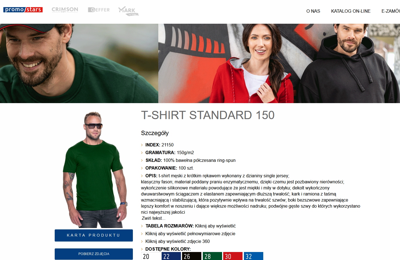Screen dimensions: 400x260
Task: Open the Mark the Helper brand logo
Action: pos(128,11)
